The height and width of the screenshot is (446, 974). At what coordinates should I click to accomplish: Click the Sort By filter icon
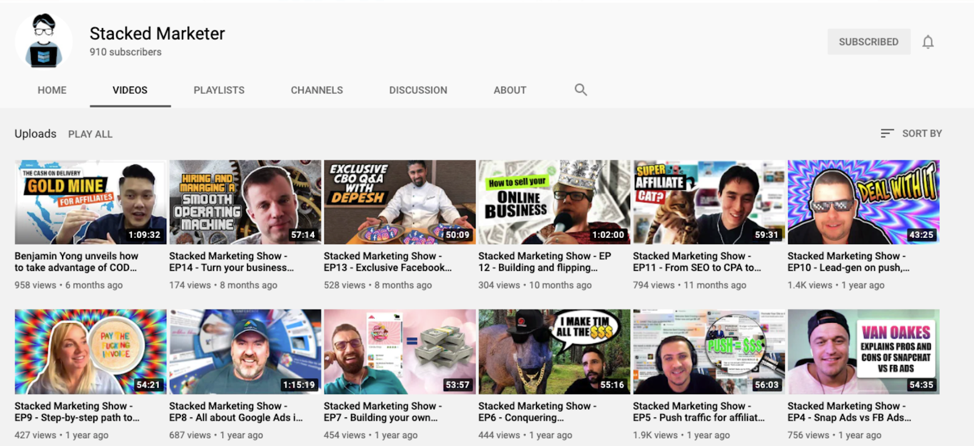click(887, 133)
